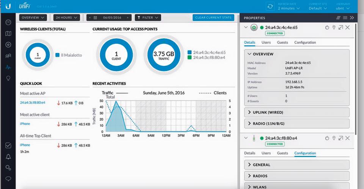Click green legend swatch for 24:a4:3c:f8:80:e4
The height and width of the screenshot is (189, 364).
[x=190, y=57]
